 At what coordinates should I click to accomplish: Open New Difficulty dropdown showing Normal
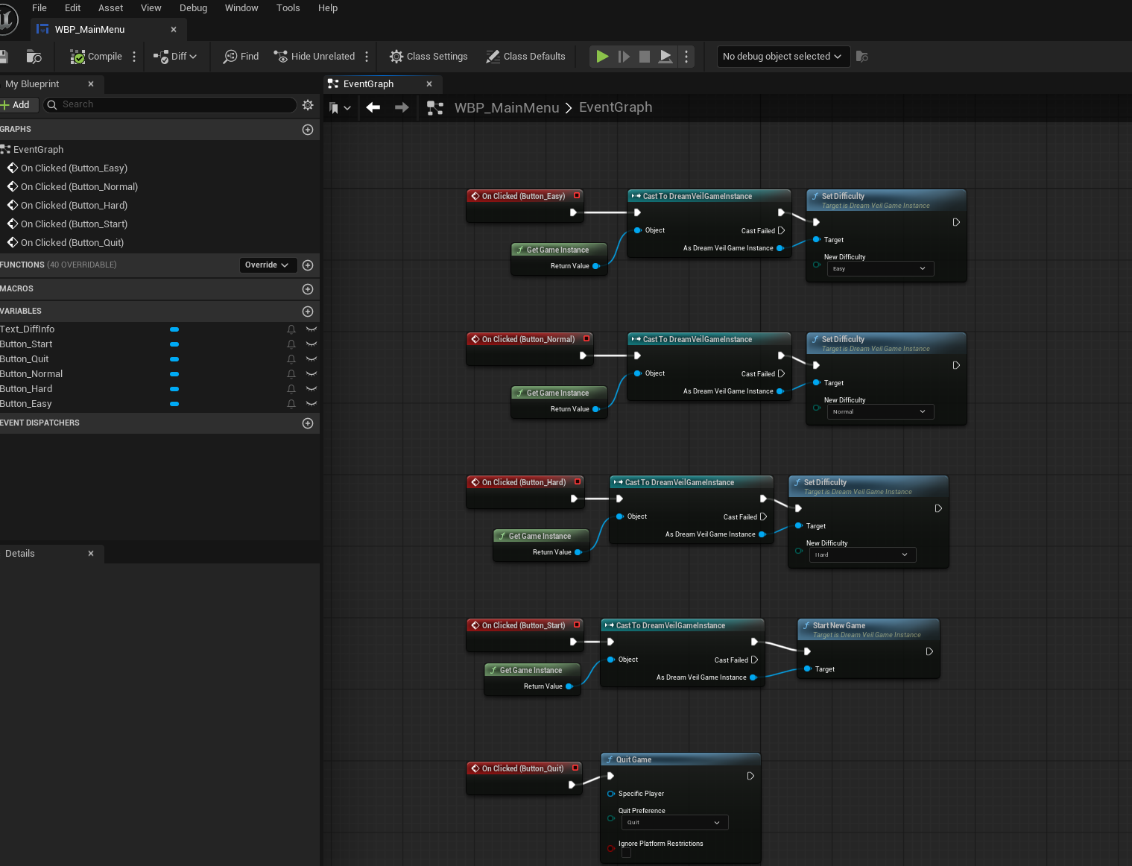[880, 411]
